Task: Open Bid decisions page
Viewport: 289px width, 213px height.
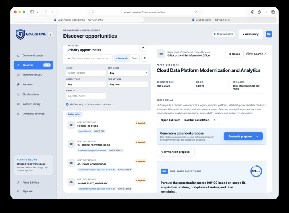Action: pos(33,94)
